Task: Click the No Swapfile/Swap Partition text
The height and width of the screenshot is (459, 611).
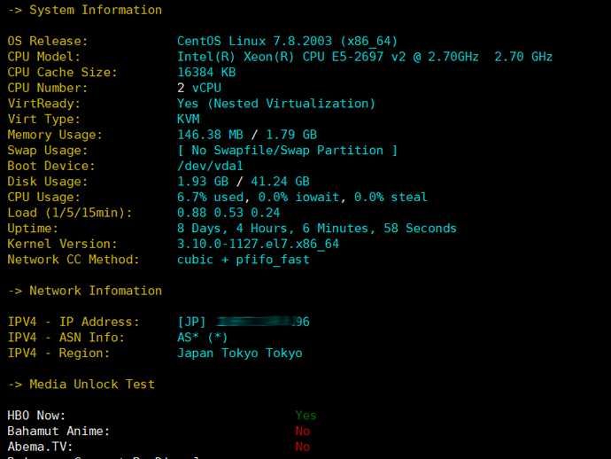Action: click(287, 151)
